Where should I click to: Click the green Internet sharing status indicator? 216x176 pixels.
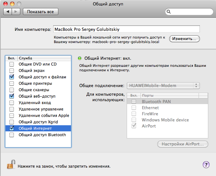[x=80, y=58]
